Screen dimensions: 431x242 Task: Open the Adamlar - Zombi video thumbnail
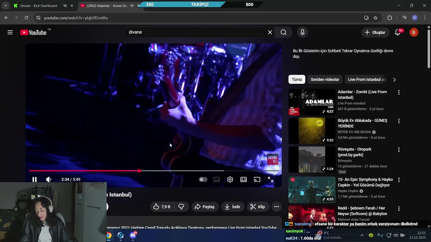coord(312,102)
